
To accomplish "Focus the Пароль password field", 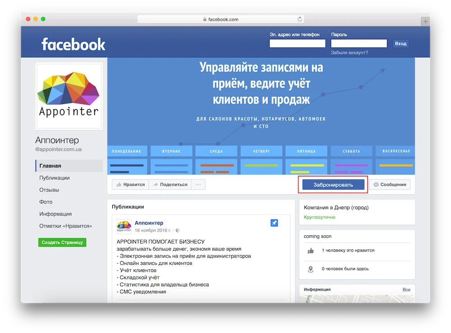I will 359,43.
